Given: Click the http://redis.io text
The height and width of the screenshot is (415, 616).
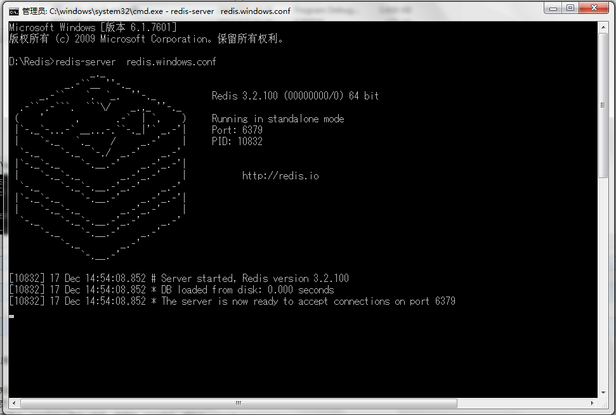Looking at the screenshot, I should tap(280, 176).
